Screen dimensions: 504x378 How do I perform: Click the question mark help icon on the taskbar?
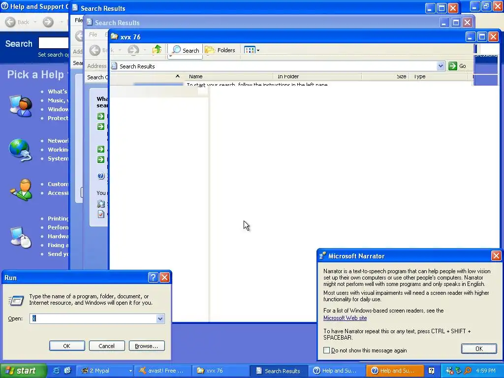click(x=431, y=371)
